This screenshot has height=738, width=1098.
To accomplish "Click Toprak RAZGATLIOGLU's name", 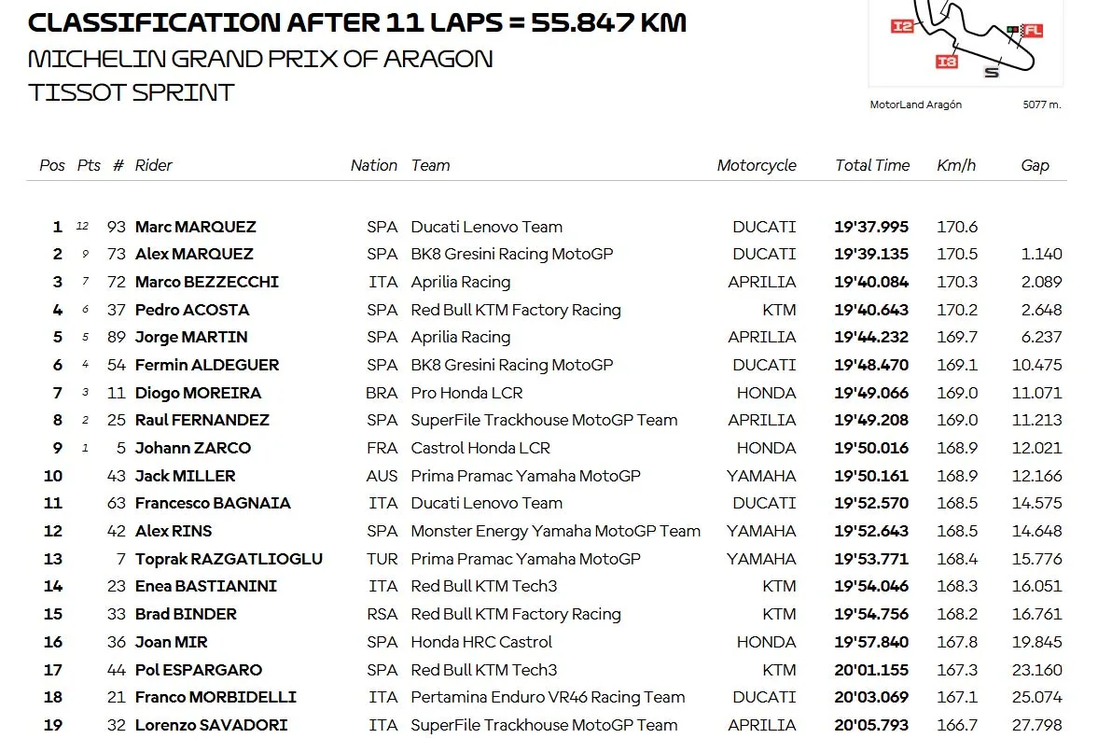I will click(x=229, y=559).
